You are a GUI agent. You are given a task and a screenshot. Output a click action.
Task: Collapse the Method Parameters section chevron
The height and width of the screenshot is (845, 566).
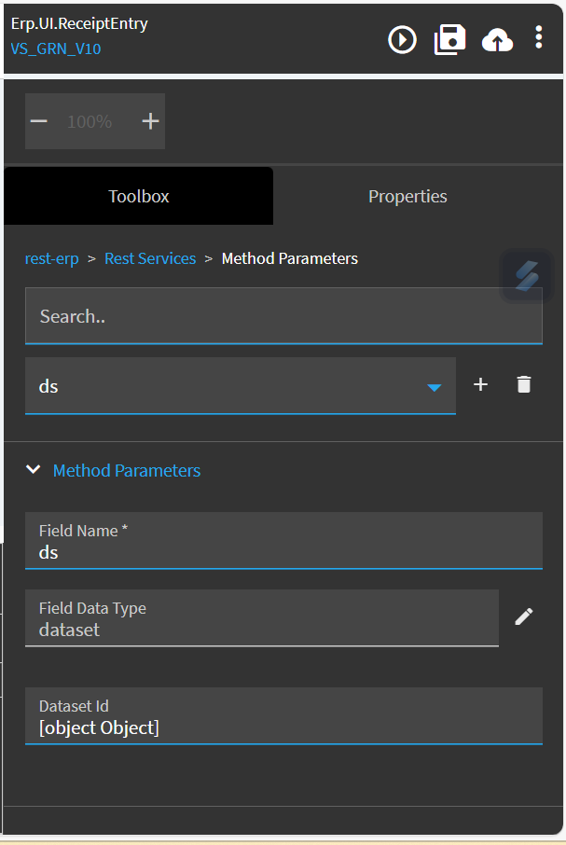[x=34, y=469]
